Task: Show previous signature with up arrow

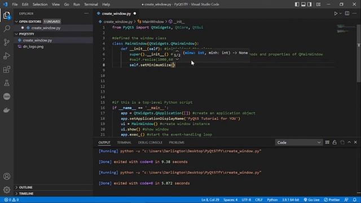Action: [177, 51]
